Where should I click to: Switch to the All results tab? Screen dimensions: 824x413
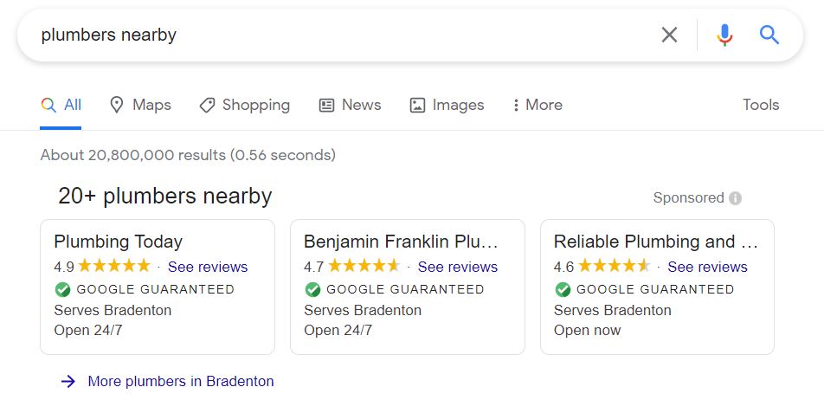coord(61,105)
